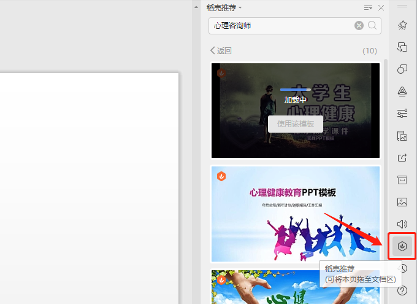
Task: Close the 稻壳推荐 panel
Action: coord(381,7)
